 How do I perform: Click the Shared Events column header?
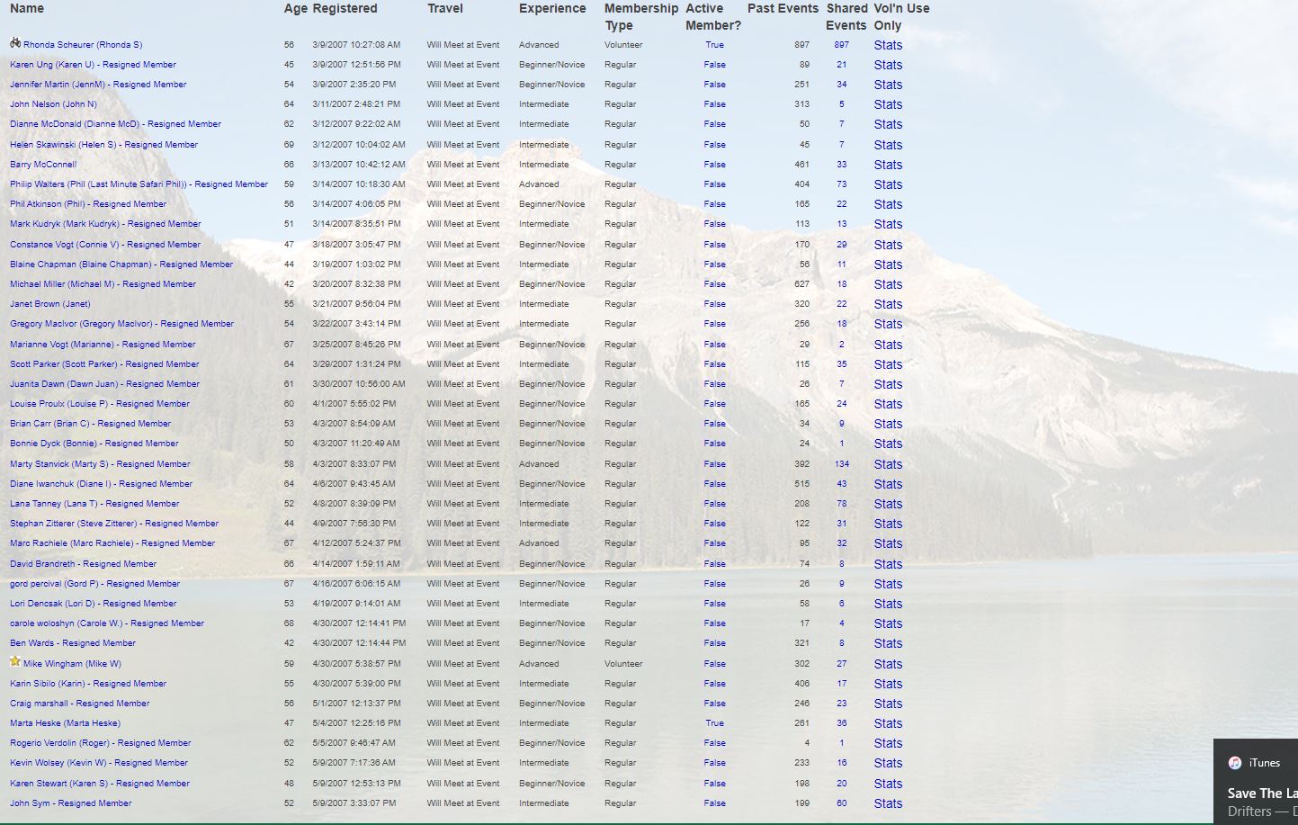coord(846,16)
